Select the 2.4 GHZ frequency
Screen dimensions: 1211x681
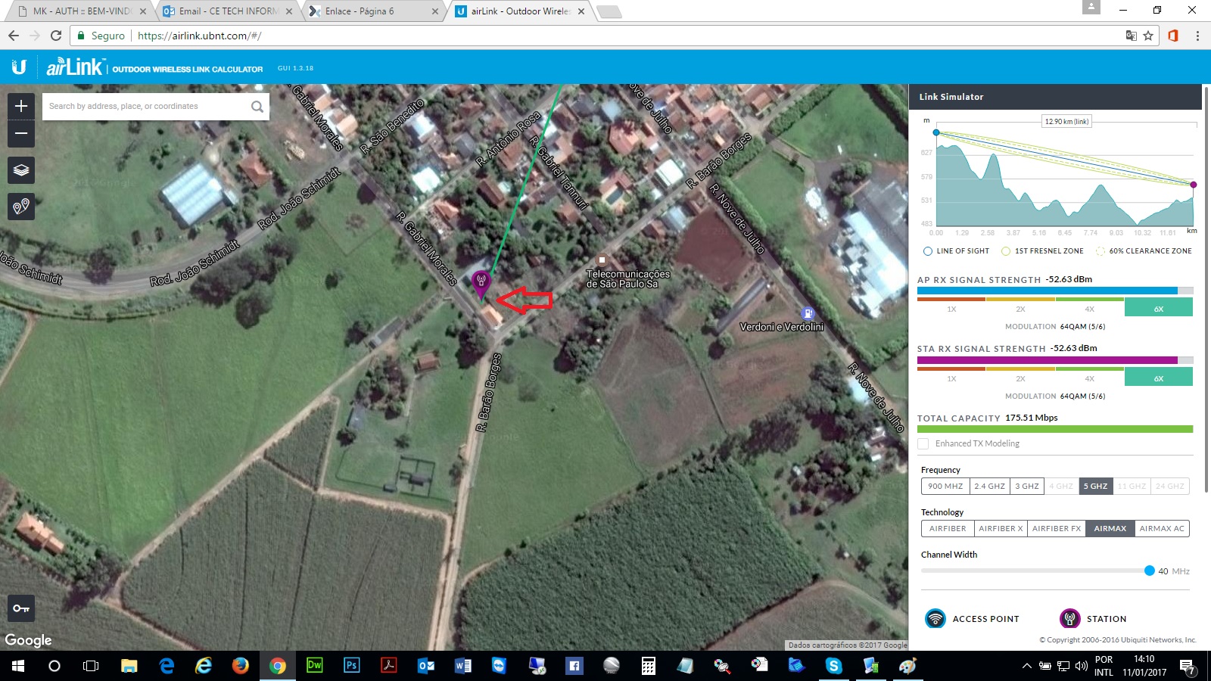point(990,487)
